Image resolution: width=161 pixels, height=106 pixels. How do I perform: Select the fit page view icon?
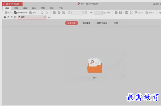click(64, 13)
